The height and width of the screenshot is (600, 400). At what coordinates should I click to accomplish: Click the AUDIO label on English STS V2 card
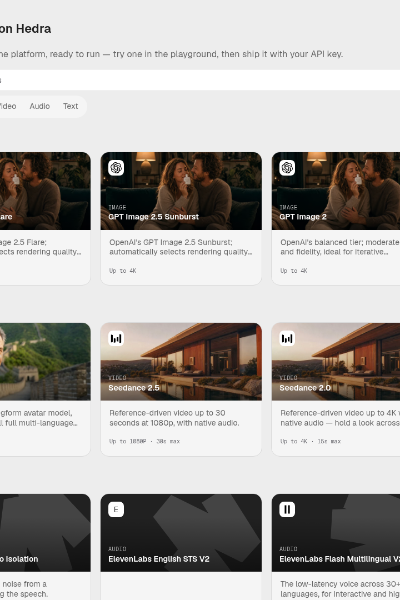point(117,549)
